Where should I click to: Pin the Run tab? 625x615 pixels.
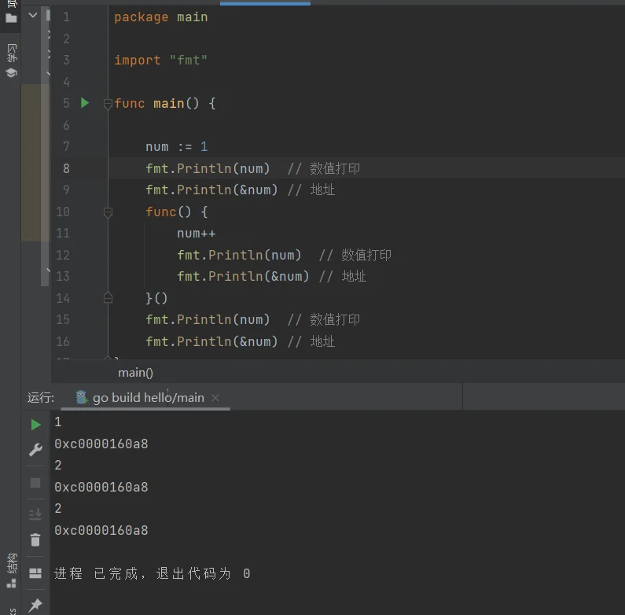coord(35,605)
